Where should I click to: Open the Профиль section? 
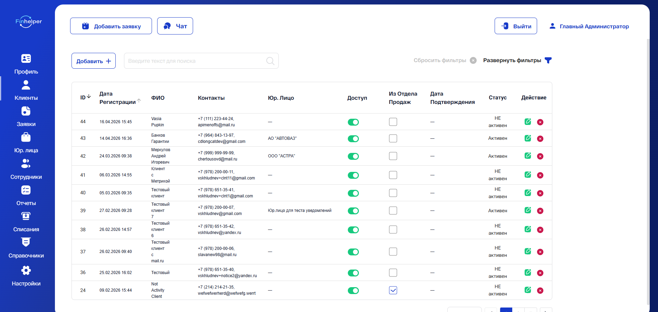26,64
